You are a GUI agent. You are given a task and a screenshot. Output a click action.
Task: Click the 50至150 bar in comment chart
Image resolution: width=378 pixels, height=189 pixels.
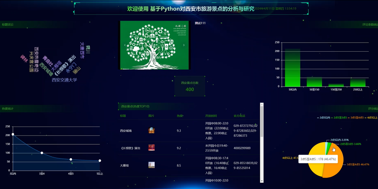coord(314,82)
